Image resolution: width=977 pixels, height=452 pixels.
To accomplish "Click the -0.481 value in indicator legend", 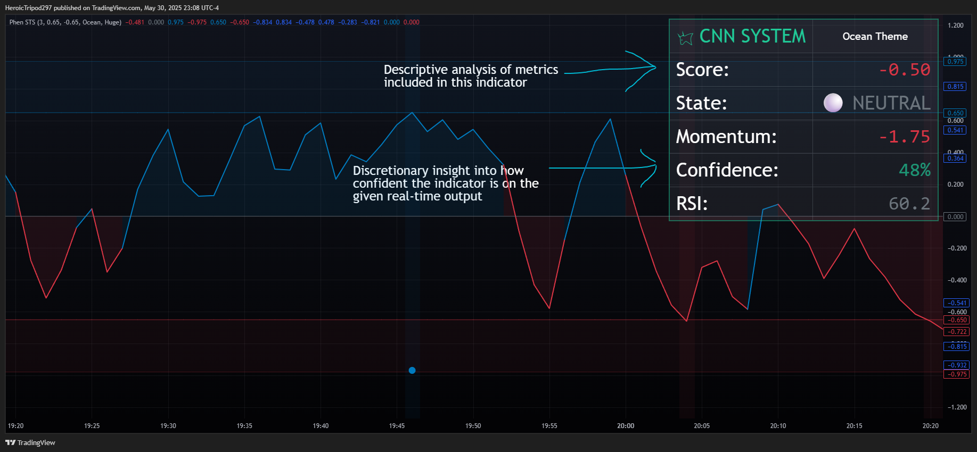I will coord(135,22).
